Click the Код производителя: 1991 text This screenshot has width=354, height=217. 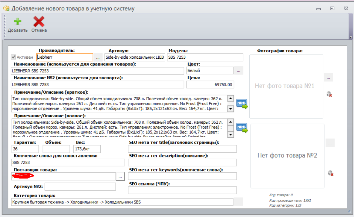290,200
